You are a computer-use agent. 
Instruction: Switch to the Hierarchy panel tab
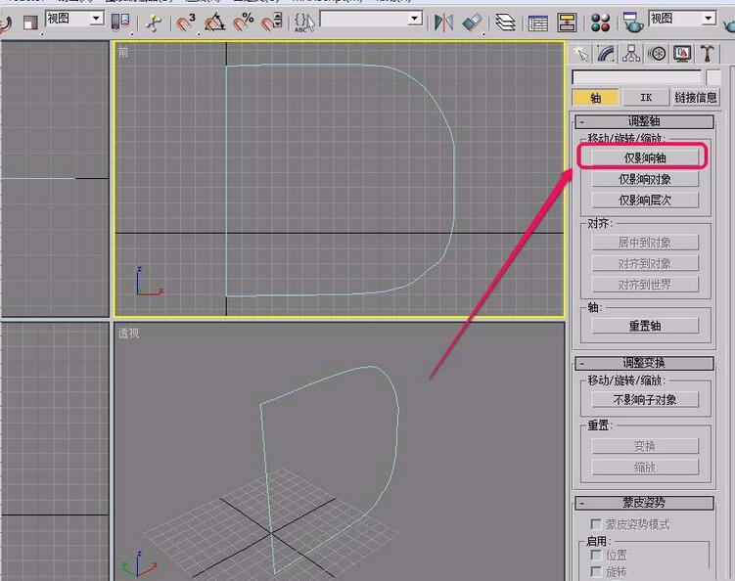pos(631,54)
